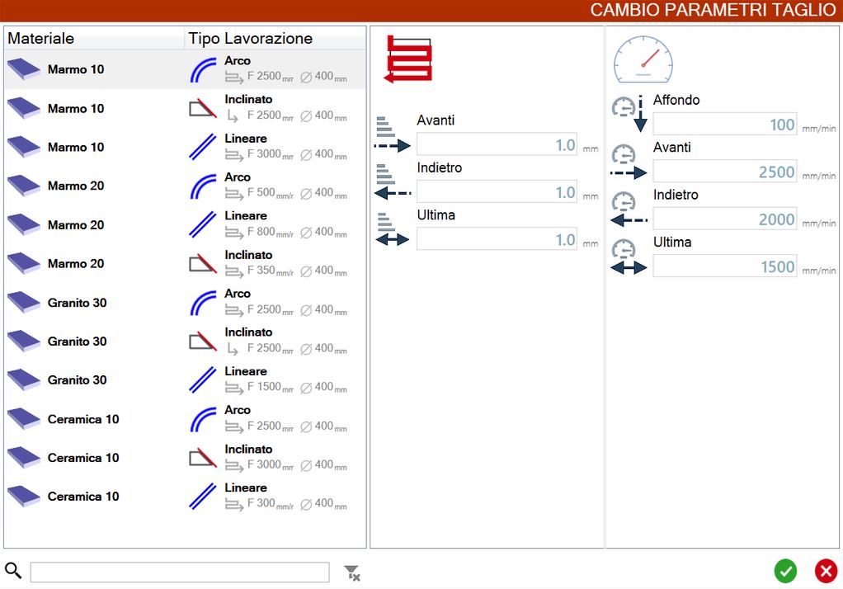Select the Marmo 20 Inclinato row
843x589 pixels.
tap(185, 264)
